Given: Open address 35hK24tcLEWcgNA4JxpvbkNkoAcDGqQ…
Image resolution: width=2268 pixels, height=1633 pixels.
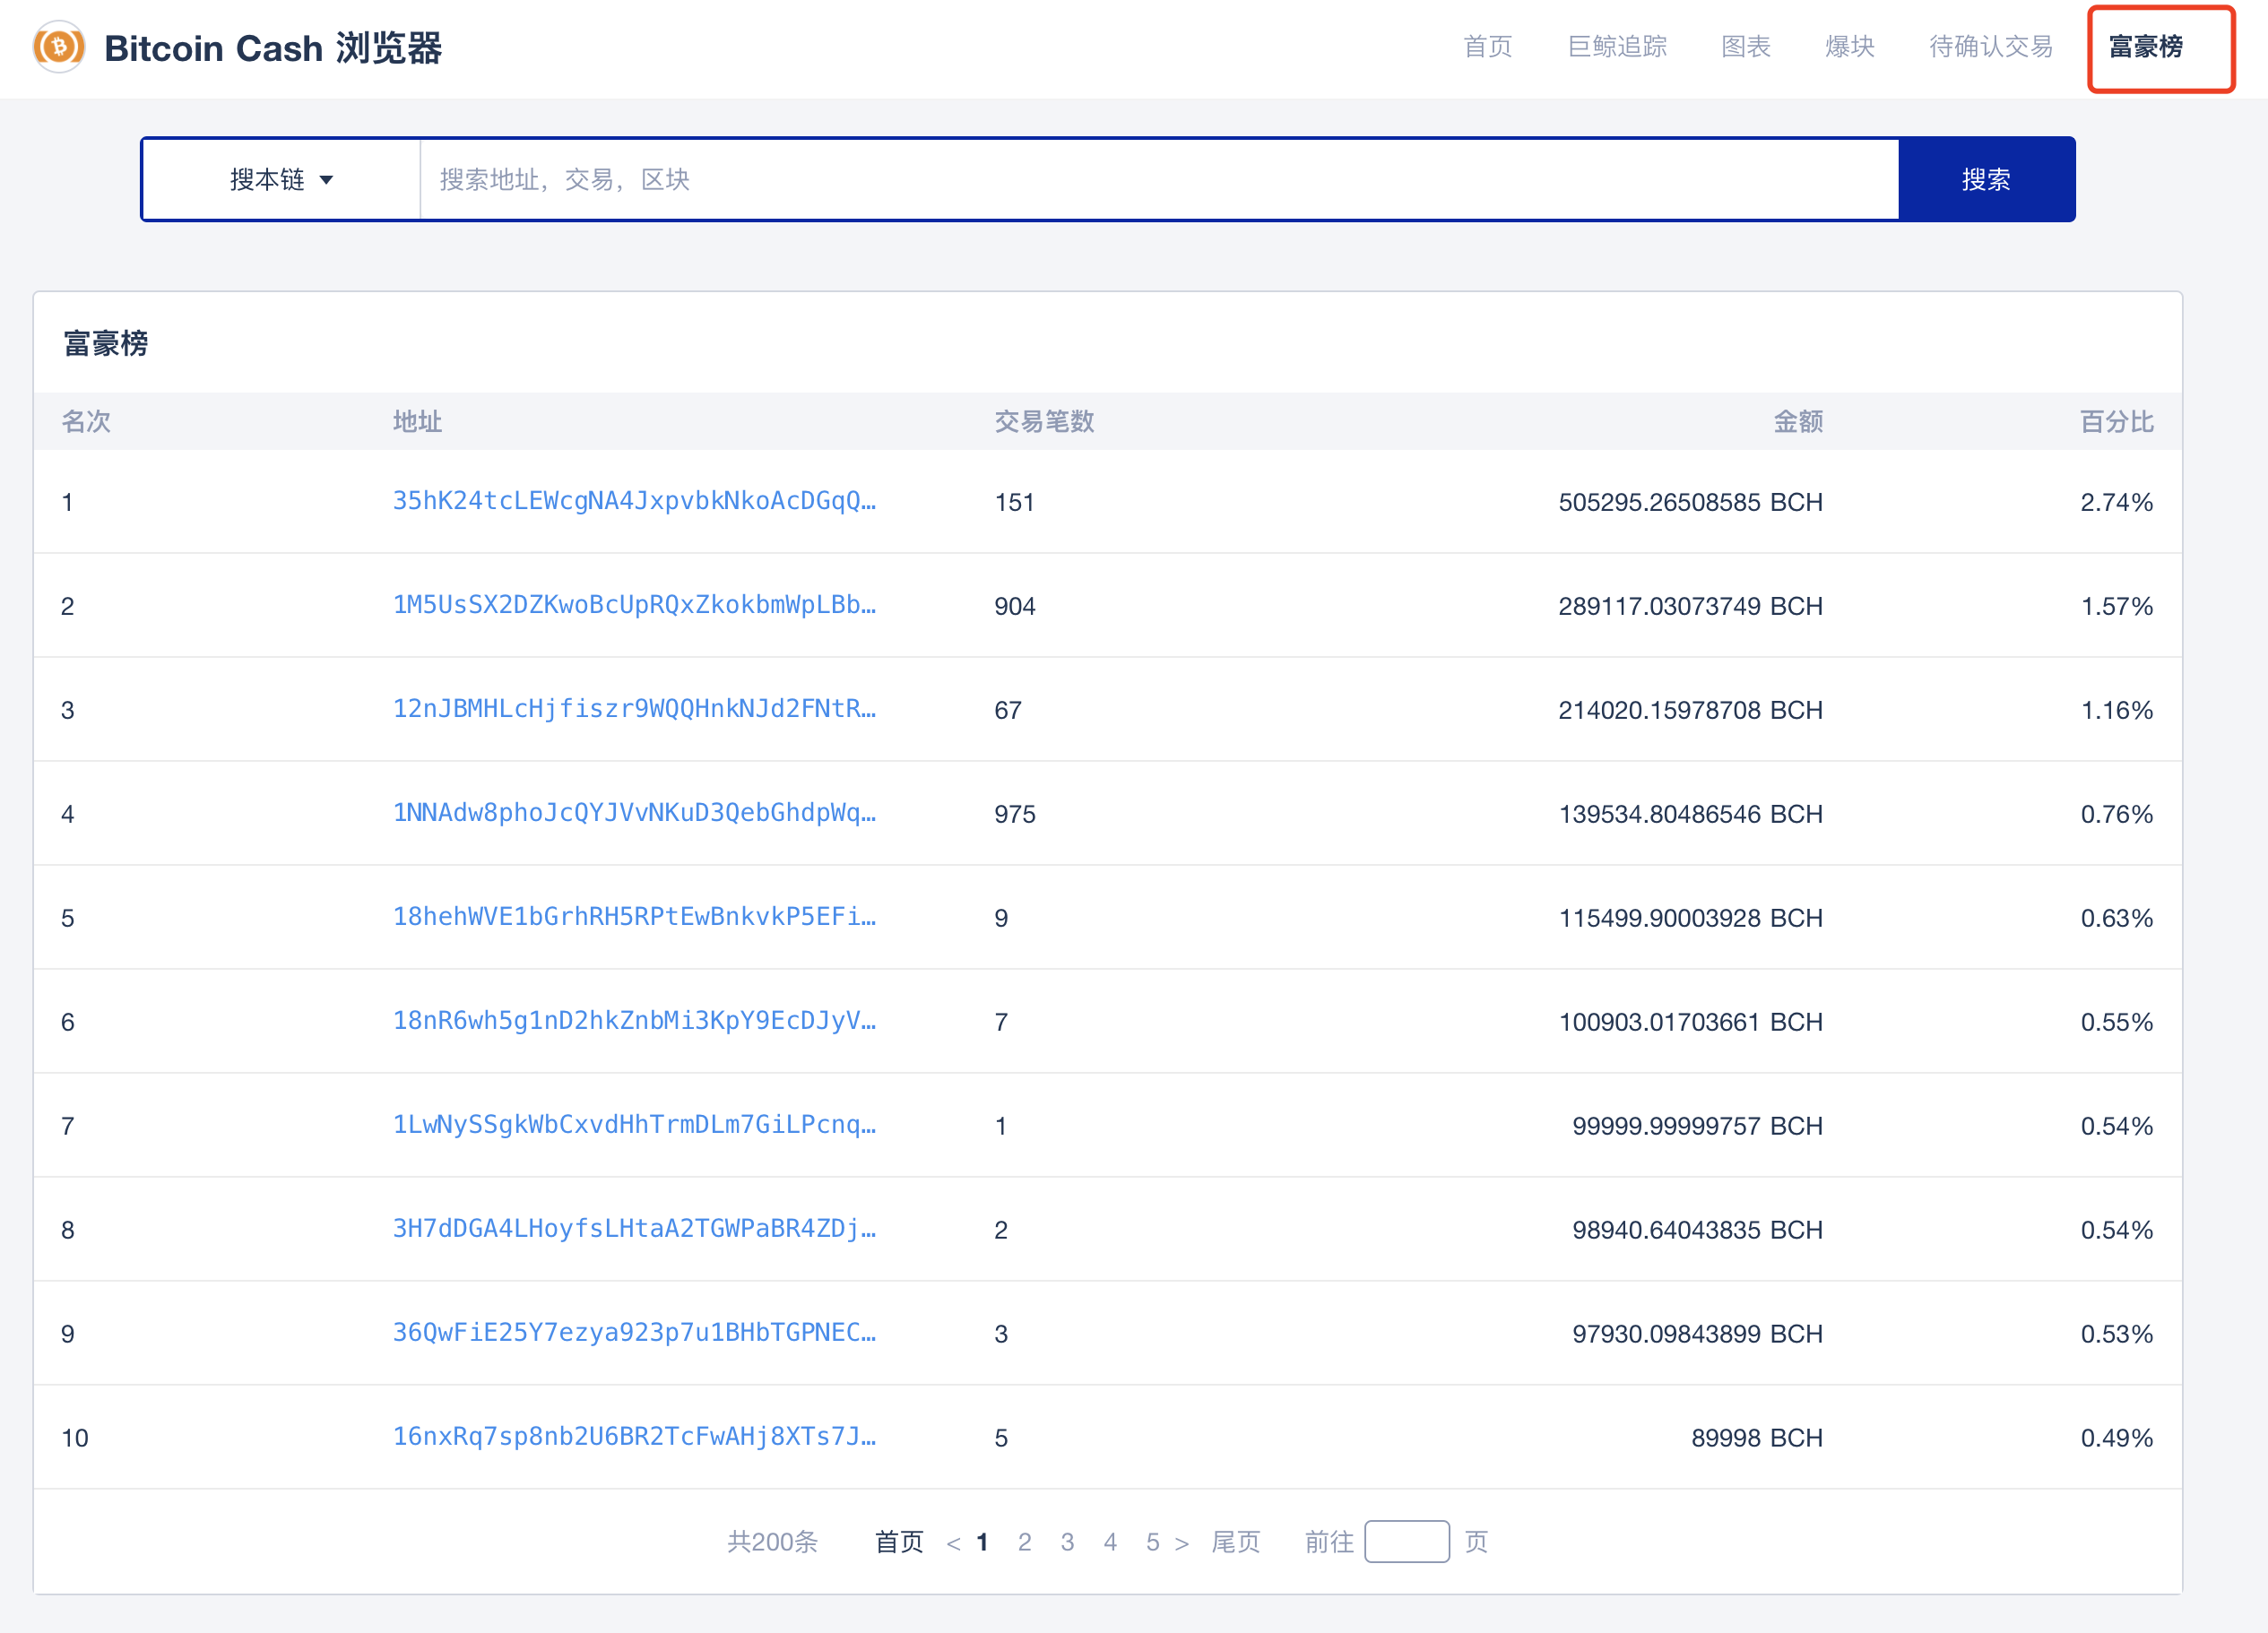Looking at the screenshot, I should 634,501.
